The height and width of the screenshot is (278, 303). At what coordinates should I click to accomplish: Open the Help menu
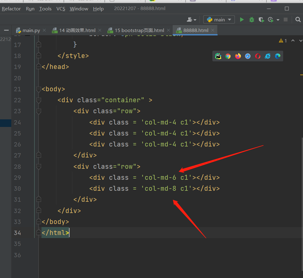coord(98,9)
